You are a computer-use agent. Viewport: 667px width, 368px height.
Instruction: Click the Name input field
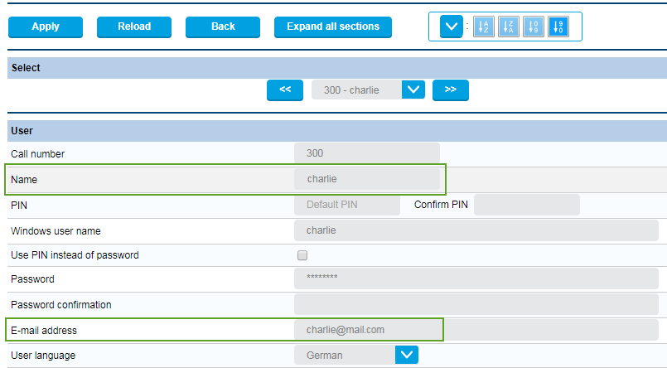(367, 179)
